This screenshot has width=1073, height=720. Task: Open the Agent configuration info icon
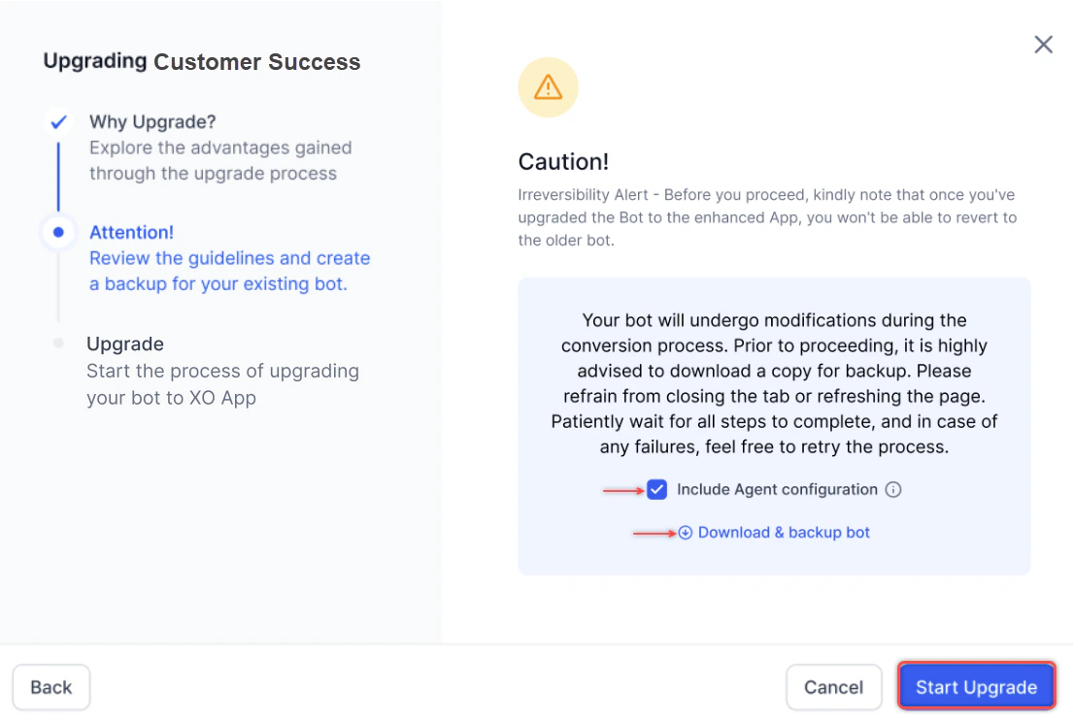click(x=893, y=490)
